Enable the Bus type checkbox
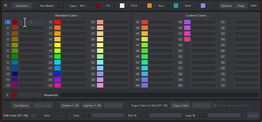Screen dimensions: 262x122 [x=90, y=6]
